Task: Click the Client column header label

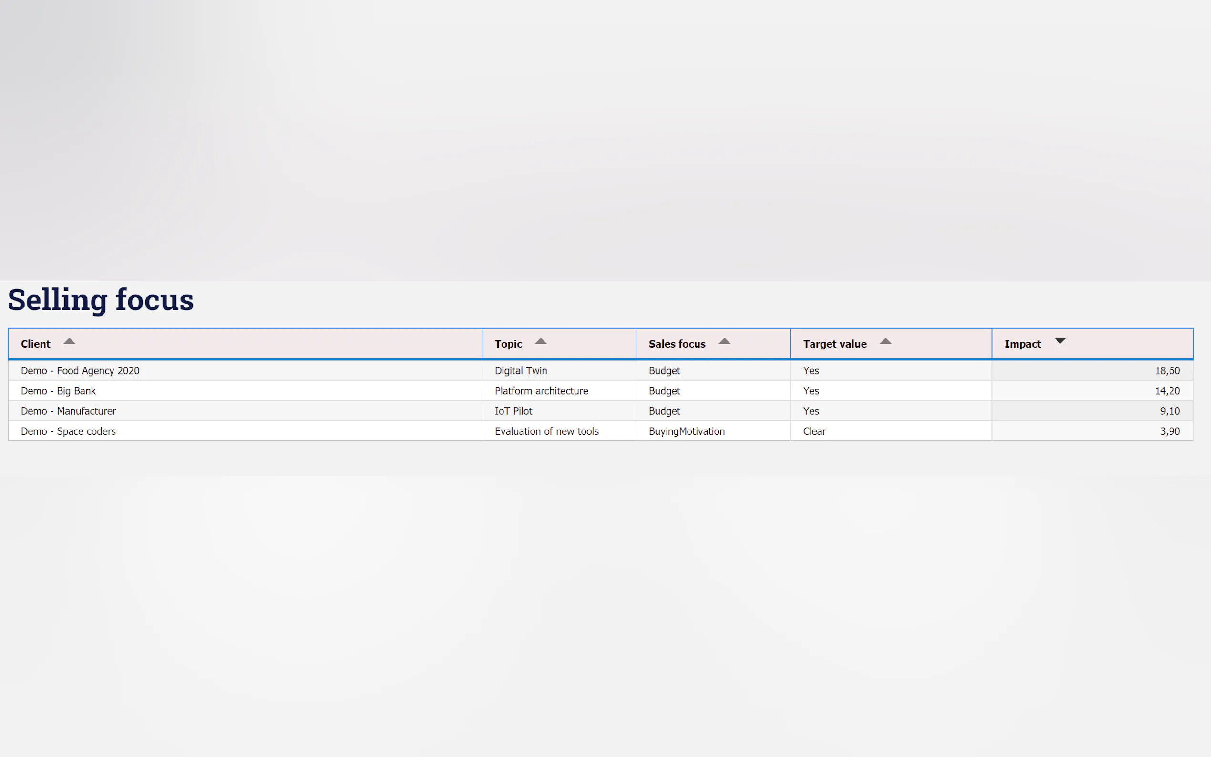Action: pyautogui.click(x=36, y=344)
